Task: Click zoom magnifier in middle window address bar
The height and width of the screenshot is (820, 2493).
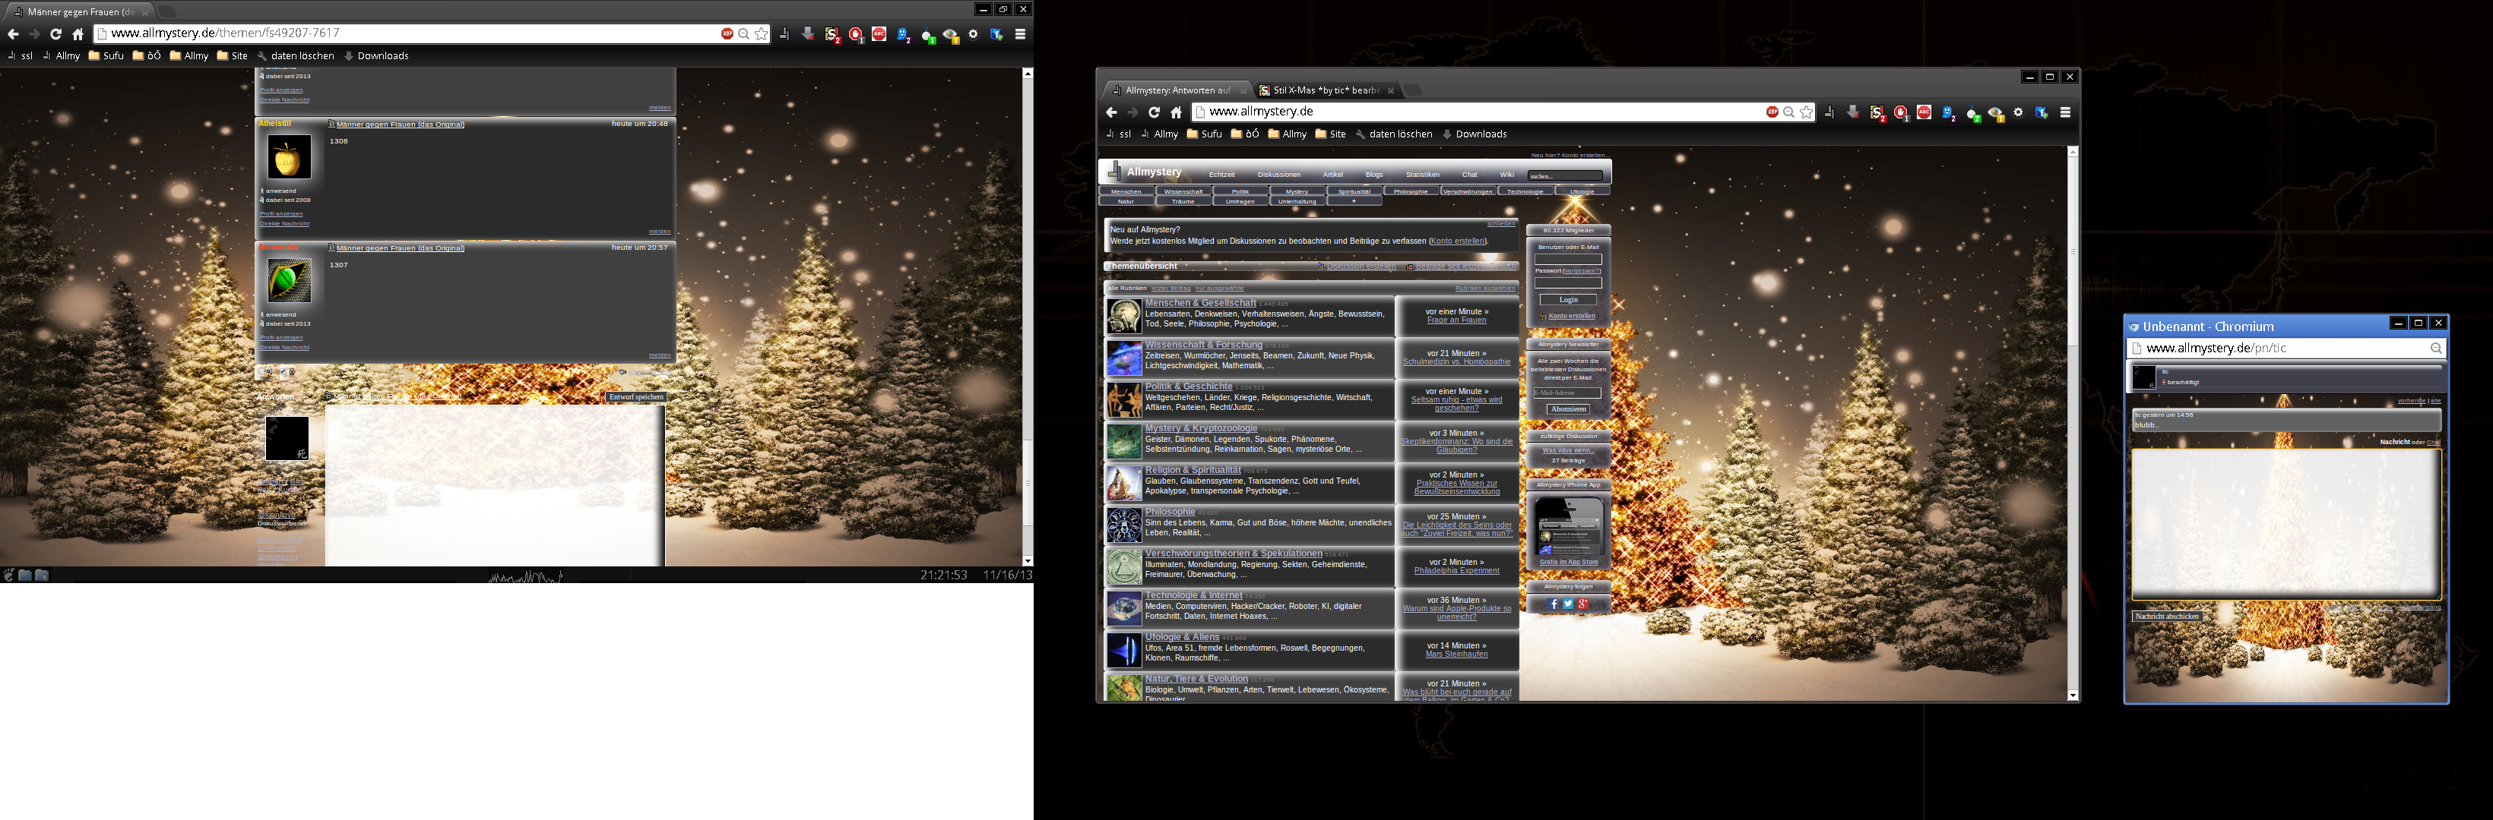Action: tap(1789, 112)
